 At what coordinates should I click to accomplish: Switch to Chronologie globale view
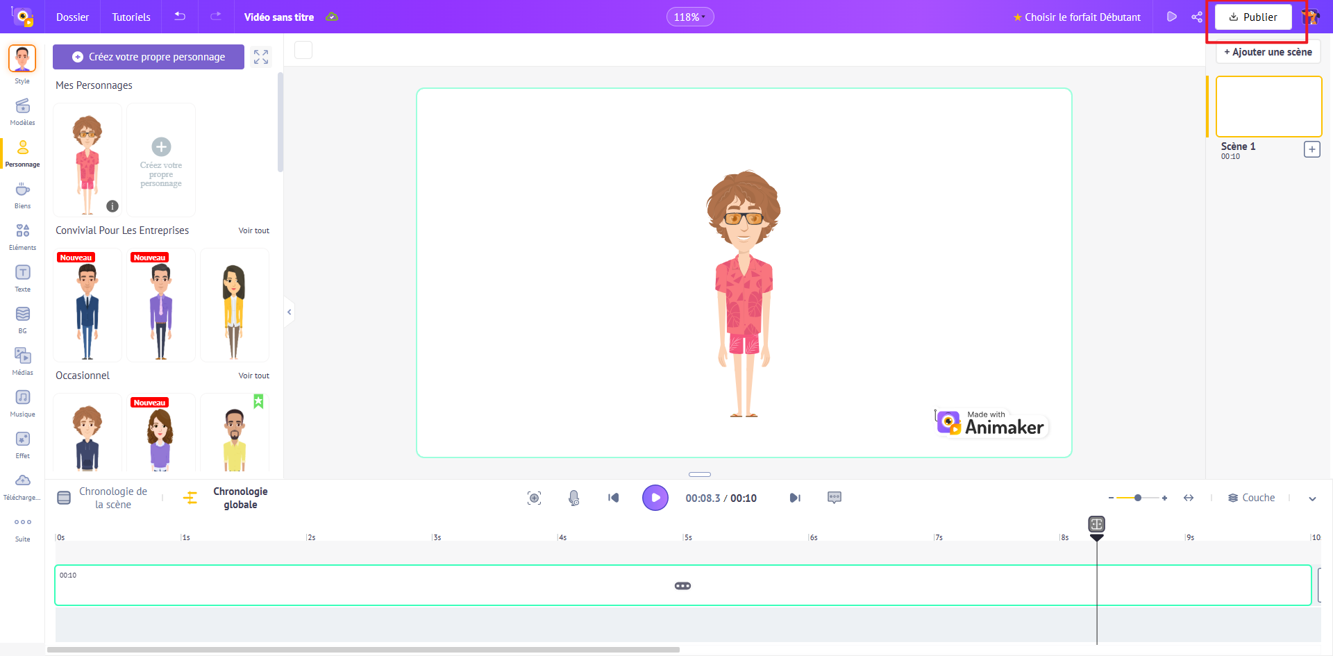pyautogui.click(x=240, y=498)
